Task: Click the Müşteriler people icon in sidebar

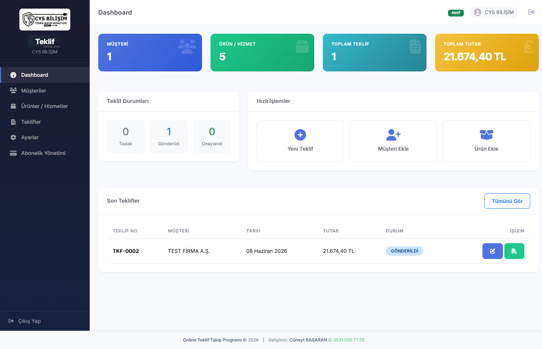Action: 13,90
